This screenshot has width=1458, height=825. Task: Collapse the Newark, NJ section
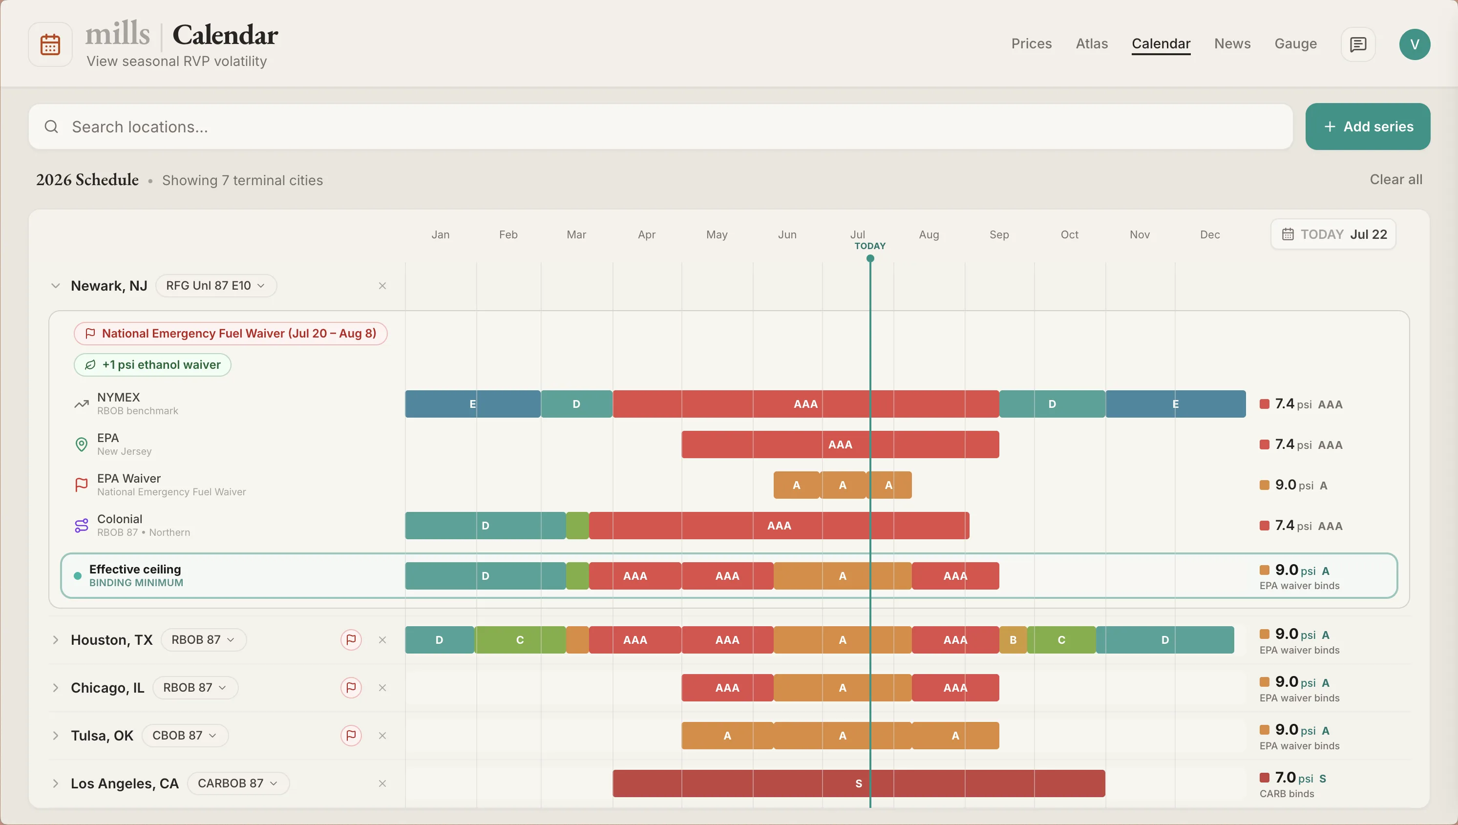pos(56,286)
